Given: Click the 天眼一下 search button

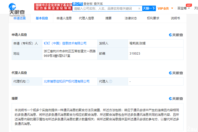Looking at the screenshot, I should point(149,8).
